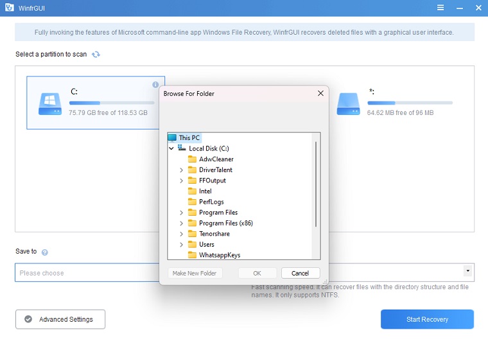Minimize the WinfrGUI window
488x343 pixels.
[460, 8]
